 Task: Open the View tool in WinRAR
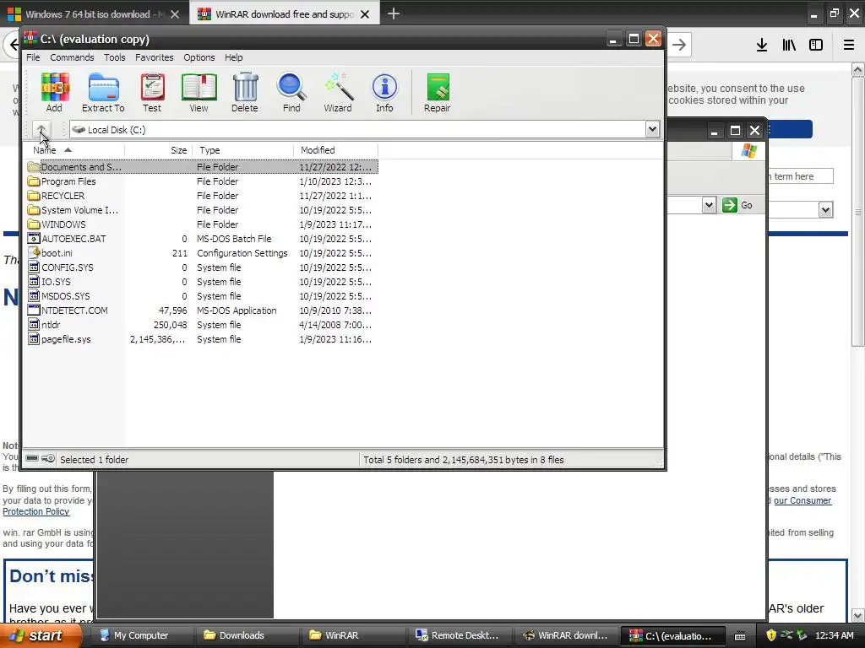[x=199, y=93]
